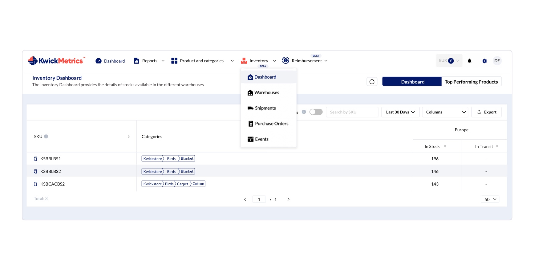The width and height of the screenshot is (534, 270).
Task: Expand Reports menu chevron
Action: (x=163, y=61)
